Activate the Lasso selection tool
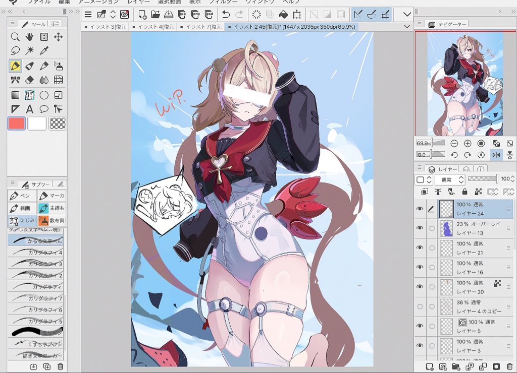The height and width of the screenshot is (373, 517). click(15, 51)
